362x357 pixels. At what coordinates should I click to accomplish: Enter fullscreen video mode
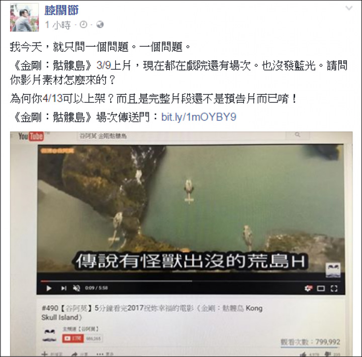[x=334, y=289]
